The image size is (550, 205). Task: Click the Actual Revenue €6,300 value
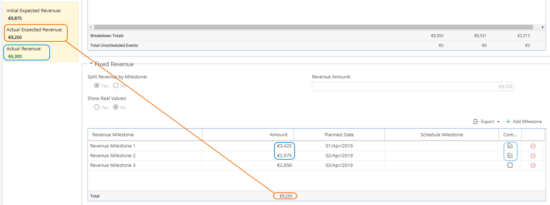pos(15,56)
